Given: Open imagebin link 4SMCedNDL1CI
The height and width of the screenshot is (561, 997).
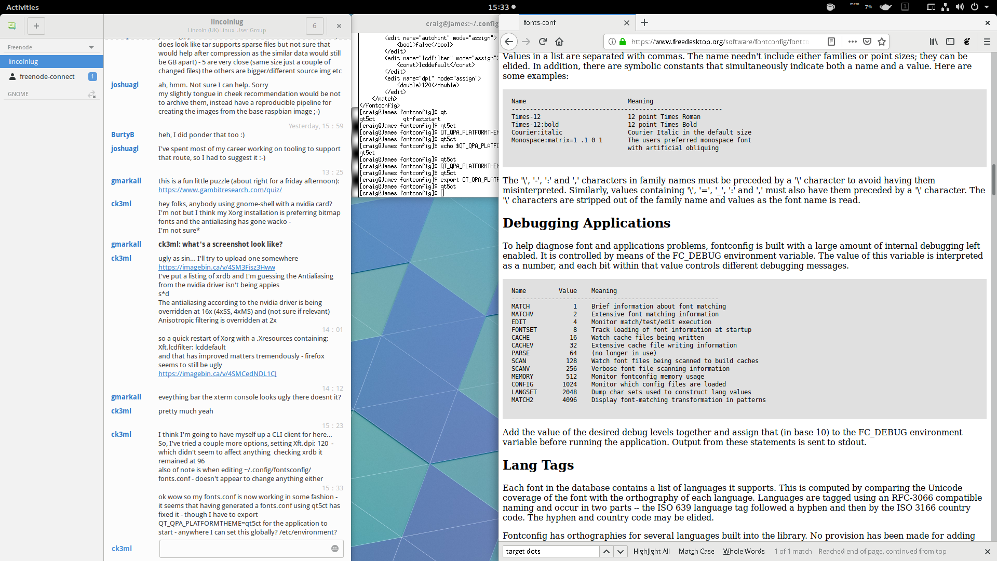Looking at the screenshot, I should pyautogui.click(x=217, y=374).
